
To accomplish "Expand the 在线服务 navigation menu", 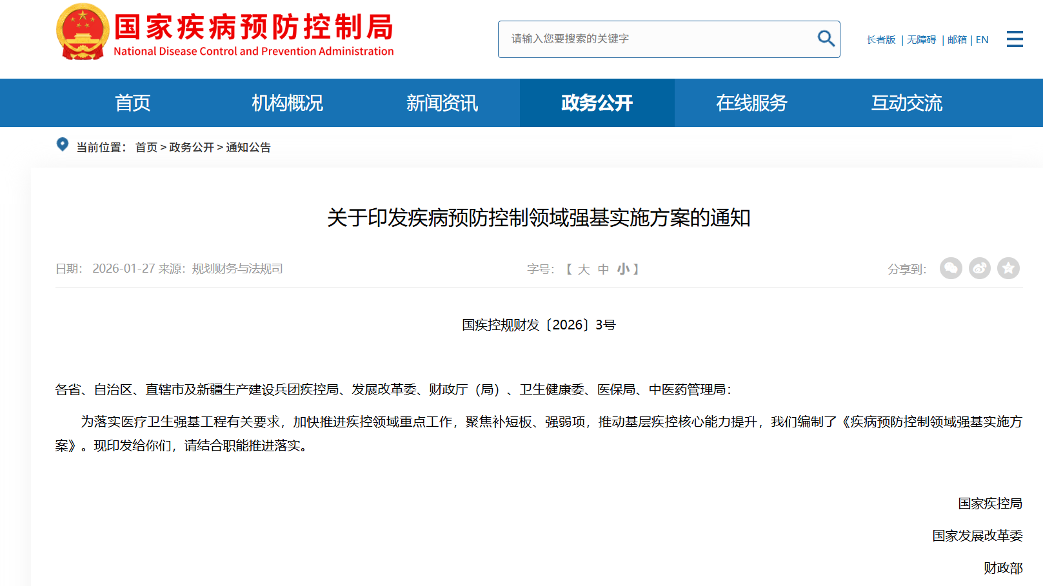I will coord(751,103).
